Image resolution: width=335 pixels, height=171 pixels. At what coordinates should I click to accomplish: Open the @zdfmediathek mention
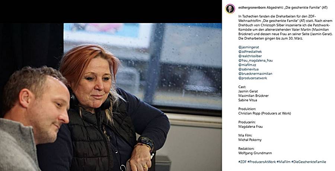[x=250, y=52]
